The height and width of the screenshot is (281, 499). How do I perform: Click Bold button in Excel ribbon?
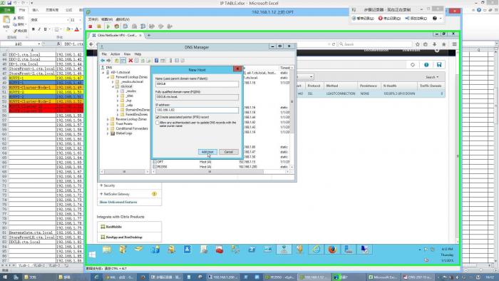33,29
